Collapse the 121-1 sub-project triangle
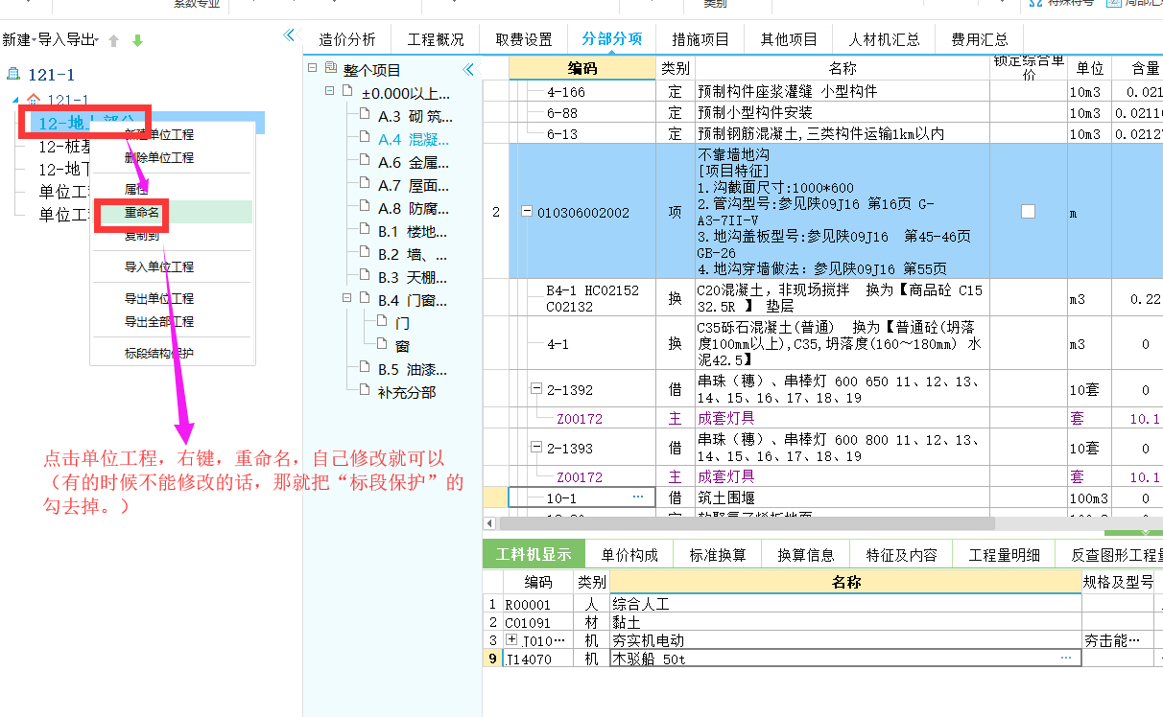Image resolution: width=1163 pixels, height=717 pixels. [x=15, y=100]
